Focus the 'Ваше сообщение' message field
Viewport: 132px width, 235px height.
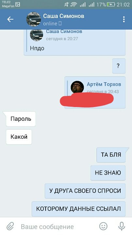(x=57, y=227)
